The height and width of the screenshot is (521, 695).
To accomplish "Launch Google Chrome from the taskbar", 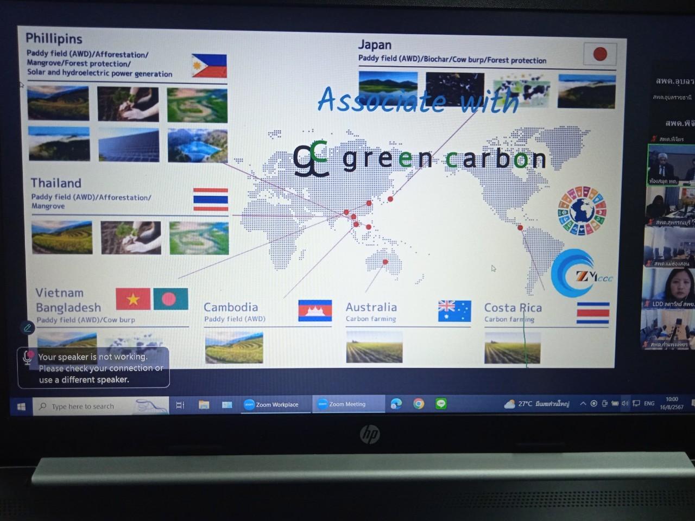I will coord(419,404).
